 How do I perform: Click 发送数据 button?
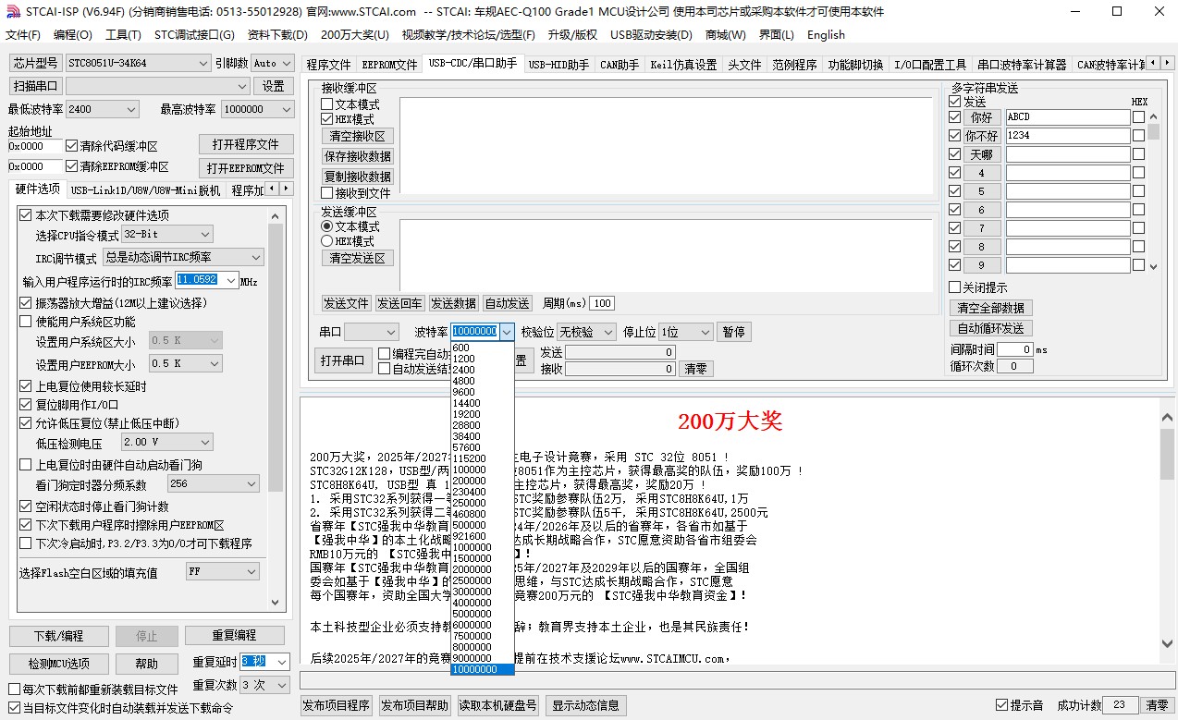coord(454,303)
